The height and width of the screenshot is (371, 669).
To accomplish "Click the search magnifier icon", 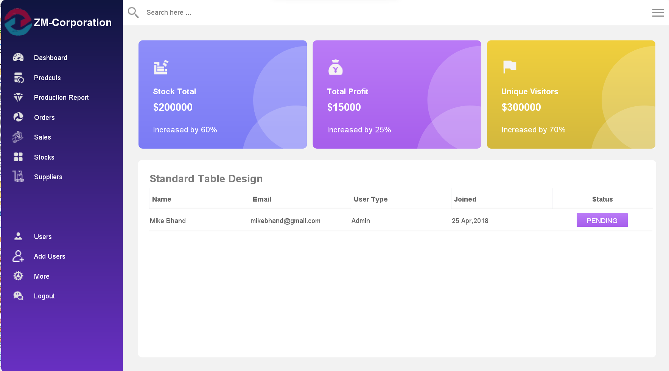I will click(133, 12).
